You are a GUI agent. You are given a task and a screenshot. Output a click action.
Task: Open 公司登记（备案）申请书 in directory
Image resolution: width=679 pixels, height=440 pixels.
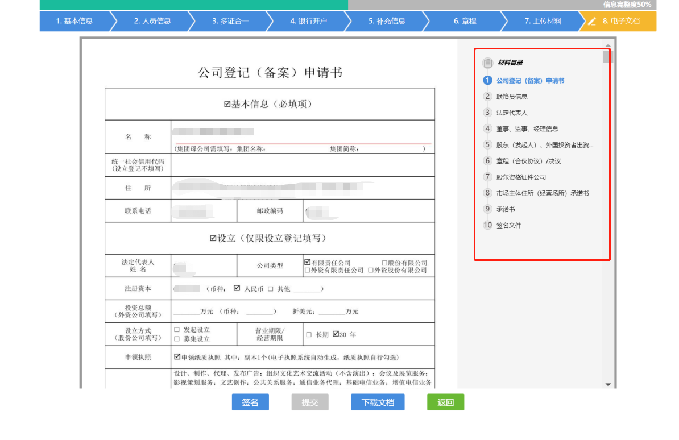point(530,81)
